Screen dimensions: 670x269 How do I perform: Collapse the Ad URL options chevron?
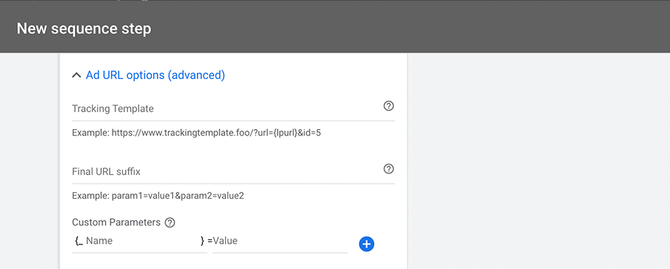point(76,75)
